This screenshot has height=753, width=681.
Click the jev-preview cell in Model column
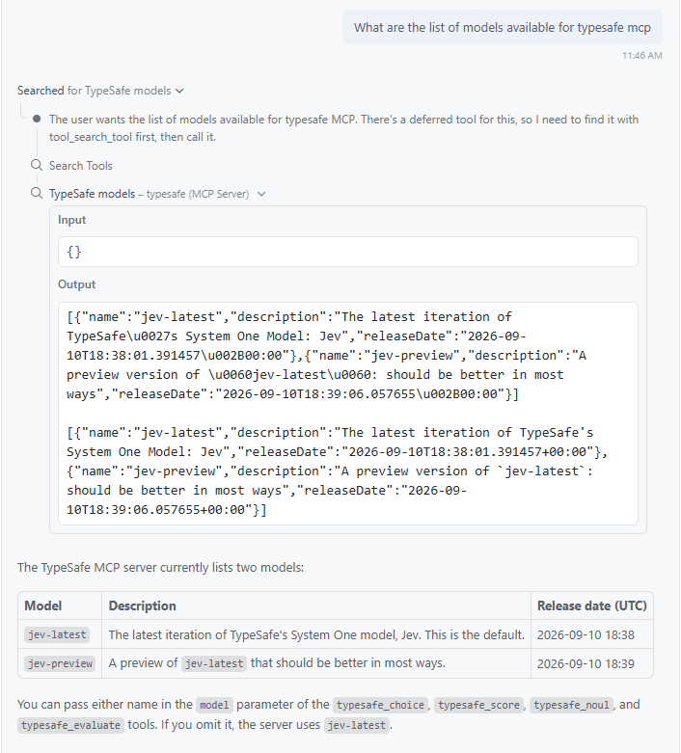click(60, 663)
